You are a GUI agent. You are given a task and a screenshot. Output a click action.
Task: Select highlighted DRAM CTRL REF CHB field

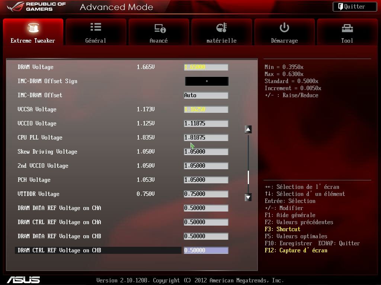(x=206, y=250)
